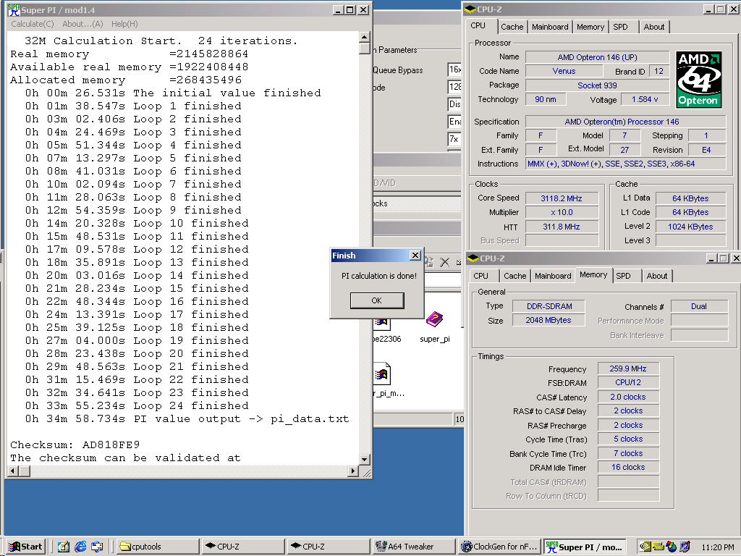This screenshot has width=741, height=556.
Task: Click the first system tray icon
Action: point(645,547)
